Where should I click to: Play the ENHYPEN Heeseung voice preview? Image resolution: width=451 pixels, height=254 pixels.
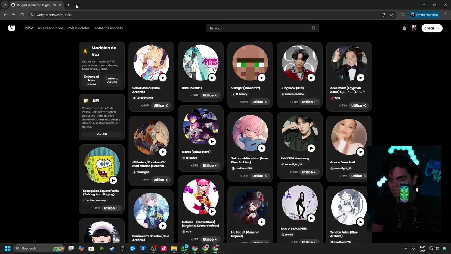(x=311, y=148)
